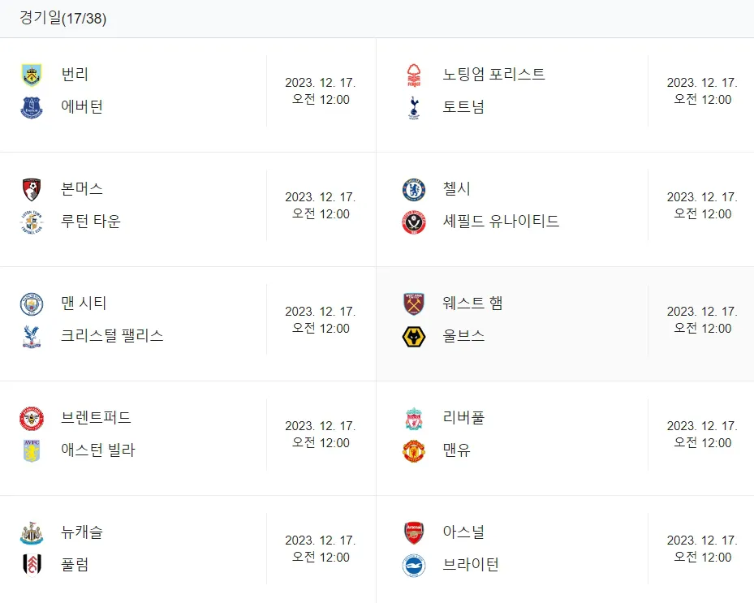
Task: Click the 웨스트 햄 vs 울브스 match time
Action: point(702,320)
